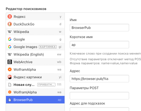Select the BrowserPub highlighted row
The width and height of the screenshot is (141, 111).
[x=35, y=100]
